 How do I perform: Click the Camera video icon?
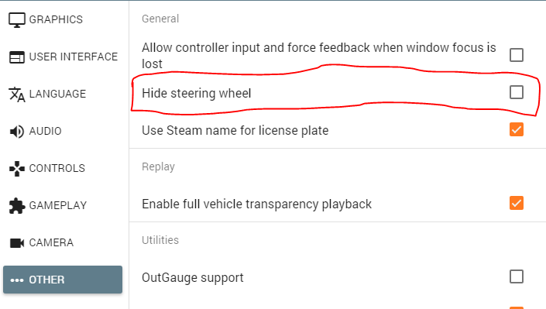pos(17,243)
